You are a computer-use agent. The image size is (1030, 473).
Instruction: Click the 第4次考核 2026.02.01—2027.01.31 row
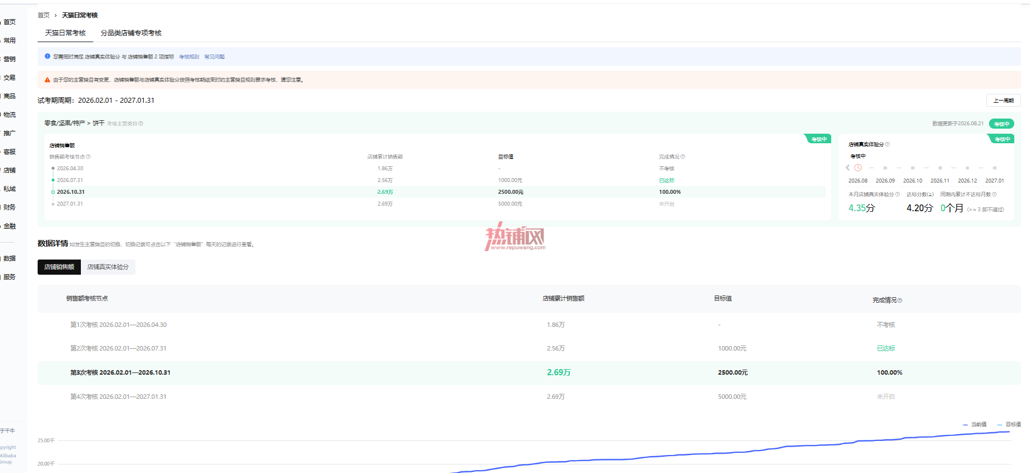(529, 397)
